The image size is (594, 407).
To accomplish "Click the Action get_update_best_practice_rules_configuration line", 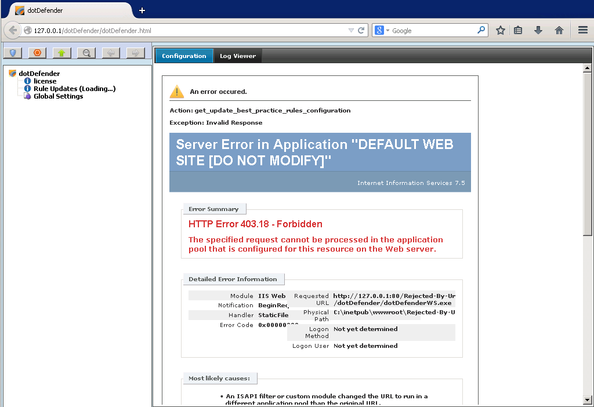I will pos(260,111).
